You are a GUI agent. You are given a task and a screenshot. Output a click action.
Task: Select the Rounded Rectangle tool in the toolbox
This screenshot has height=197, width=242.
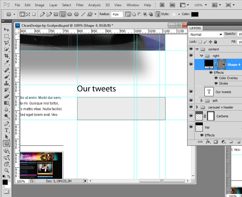coord(7,143)
